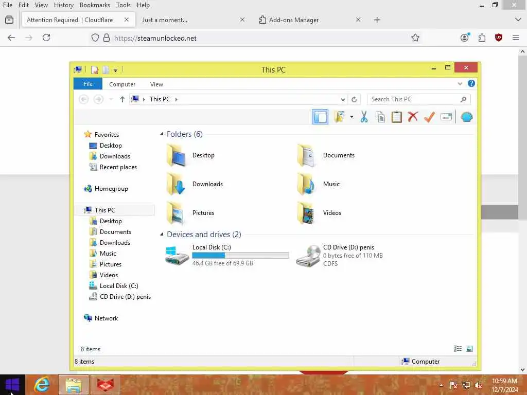
Task: Click the New folder quick access icon
Action: point(106,70)
